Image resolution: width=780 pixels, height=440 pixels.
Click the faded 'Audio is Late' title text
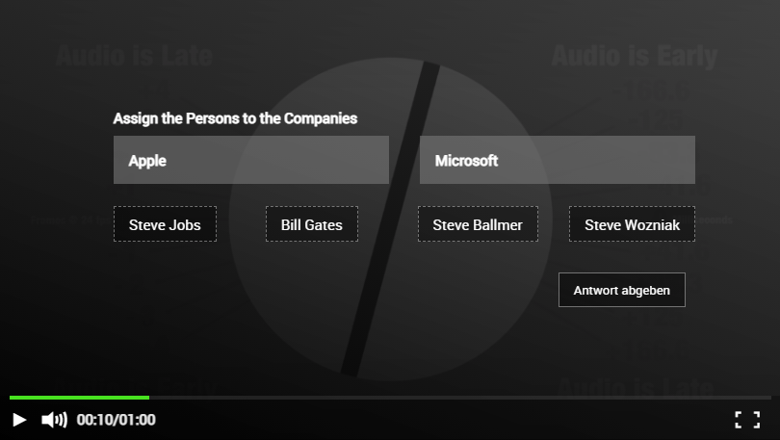[134, 55]
